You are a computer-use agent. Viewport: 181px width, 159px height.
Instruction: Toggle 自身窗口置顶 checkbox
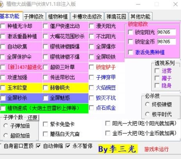1,146
